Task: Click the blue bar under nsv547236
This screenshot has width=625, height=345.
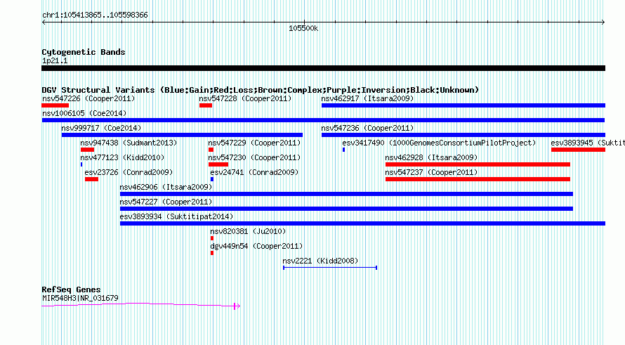Action: [463, 135]
